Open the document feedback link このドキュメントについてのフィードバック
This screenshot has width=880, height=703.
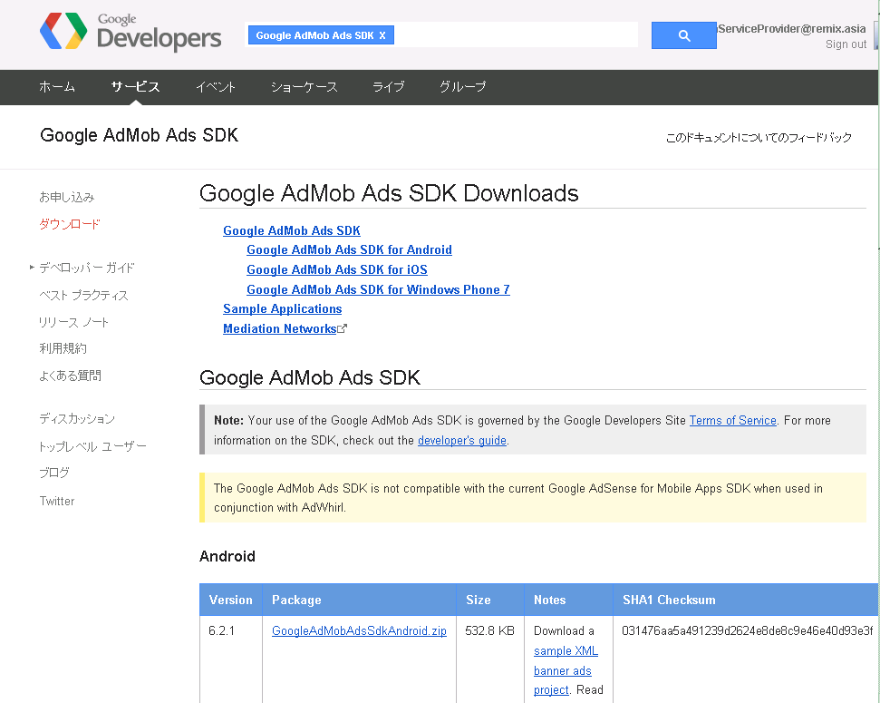click(759, 138)
